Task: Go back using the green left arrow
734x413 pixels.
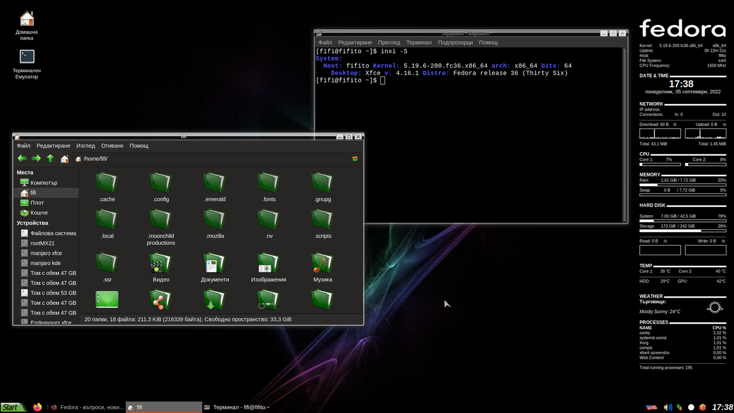Action: pos(22,158)
